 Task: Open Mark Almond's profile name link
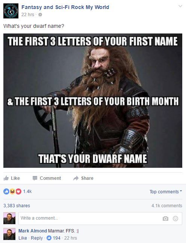(33, 231)
